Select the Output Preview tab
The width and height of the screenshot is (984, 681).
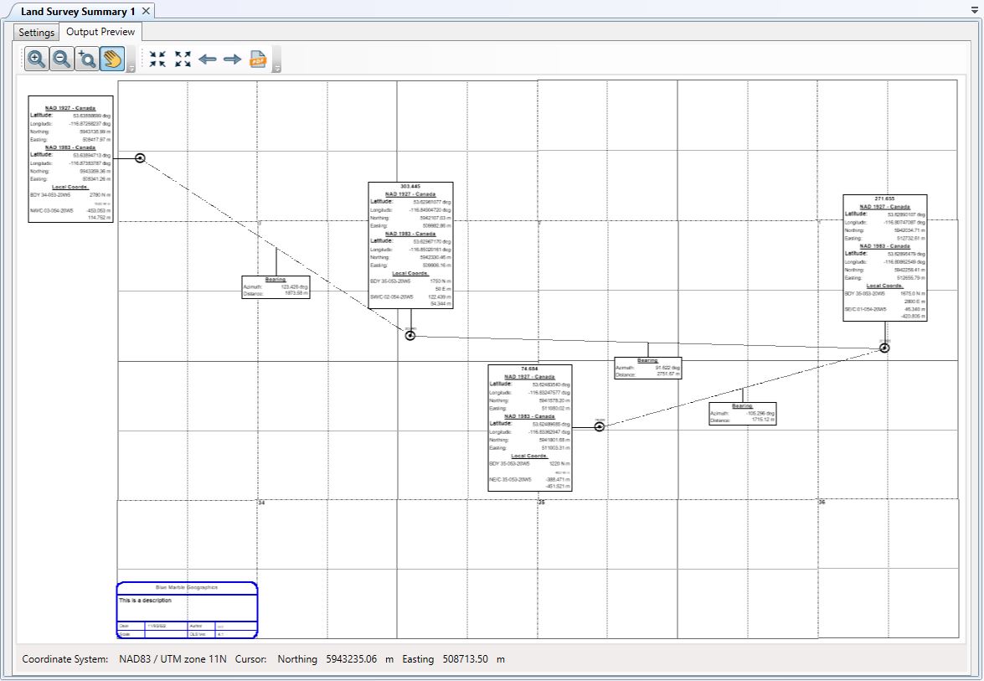[100, 32]
